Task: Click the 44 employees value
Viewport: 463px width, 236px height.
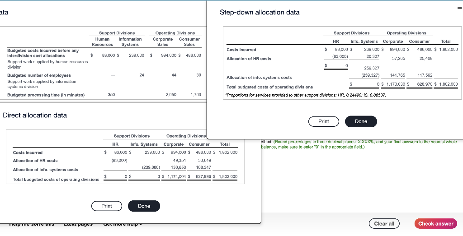Action: point(174,75)
